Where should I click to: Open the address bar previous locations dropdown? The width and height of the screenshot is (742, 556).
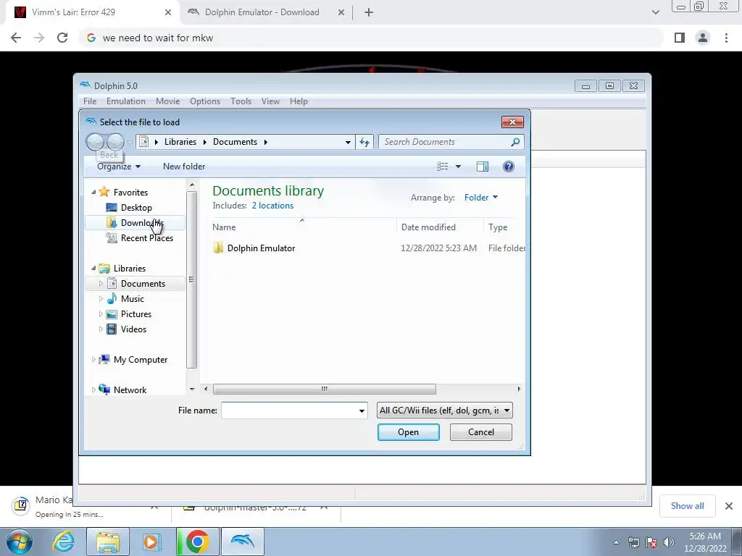tap(348, 142)
